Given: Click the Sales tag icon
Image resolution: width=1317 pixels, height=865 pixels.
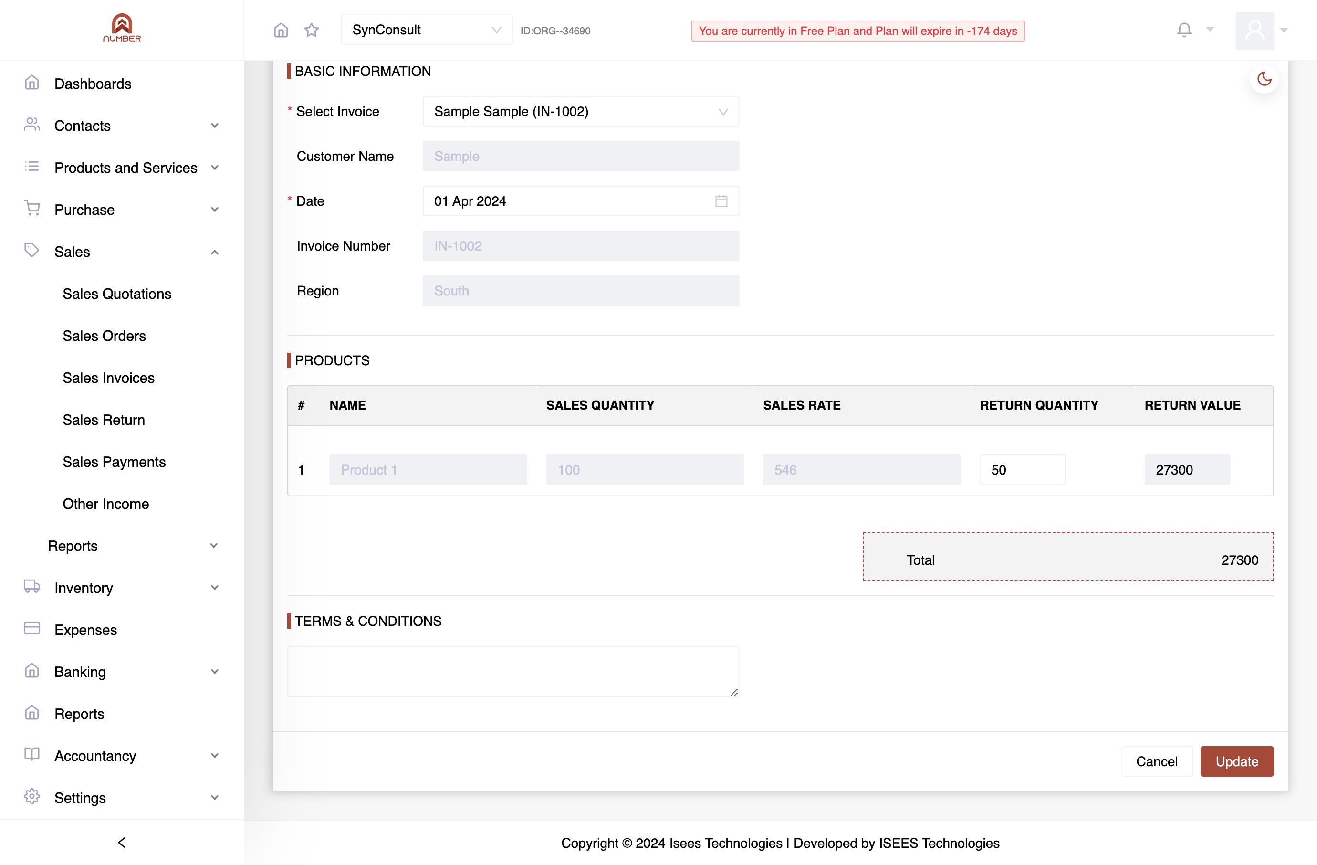Looking at the screenshot, I should 32,251.
